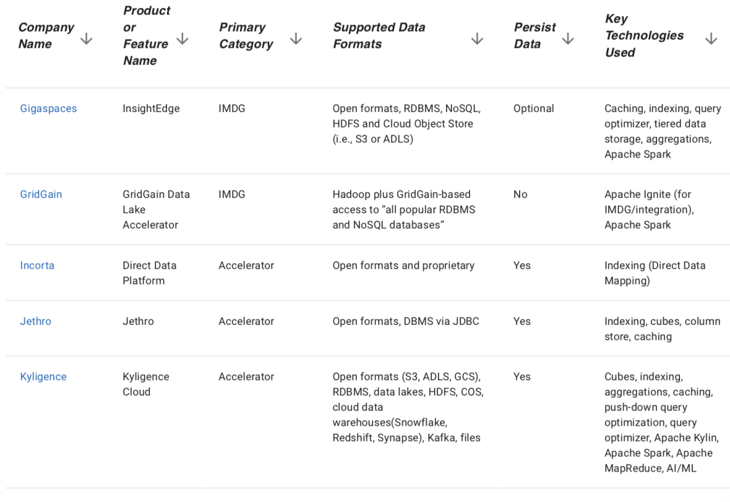Sort Persist Data column using arrow
Screen dimensions: 730x502
coord(568,39)
